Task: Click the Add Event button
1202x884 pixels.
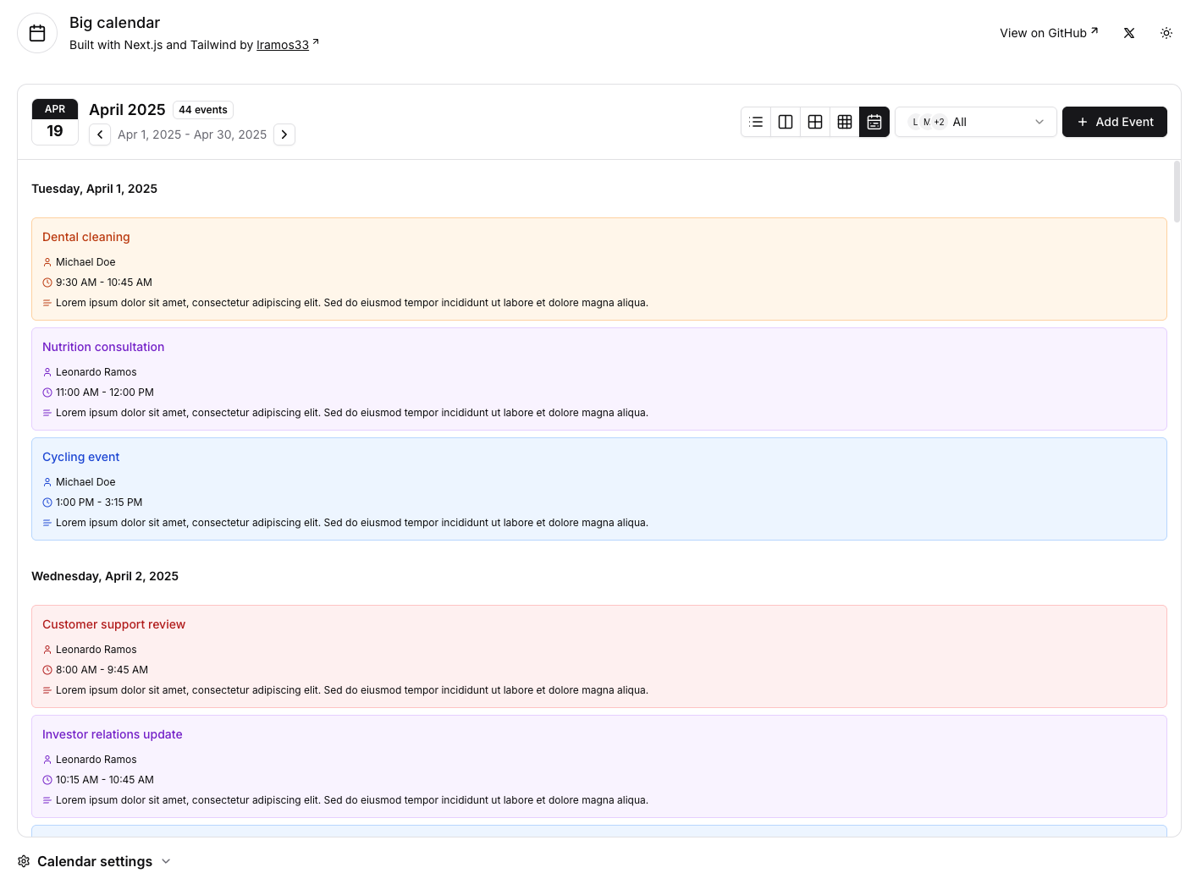Action: click(1115, 122)
